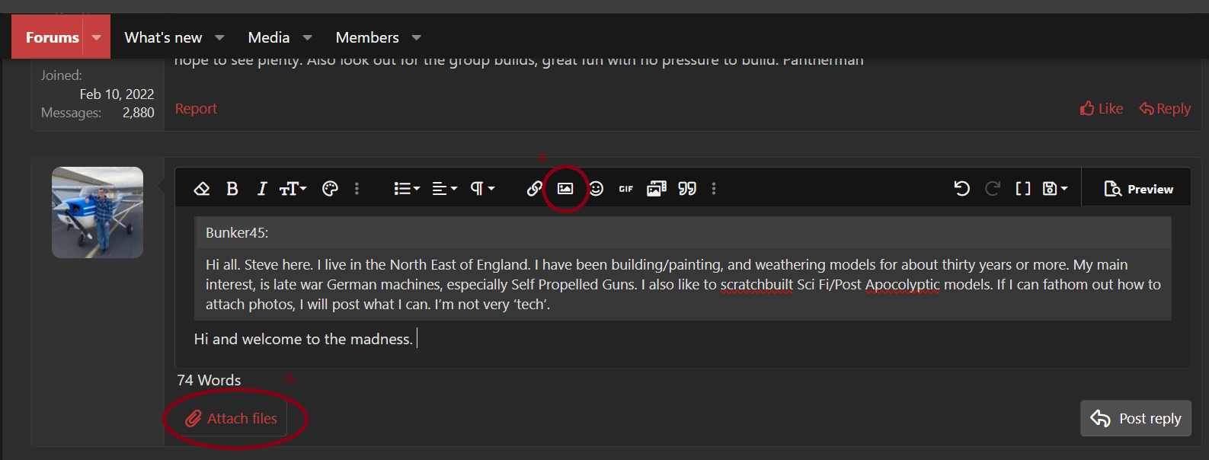Preview the reply

1139,189
